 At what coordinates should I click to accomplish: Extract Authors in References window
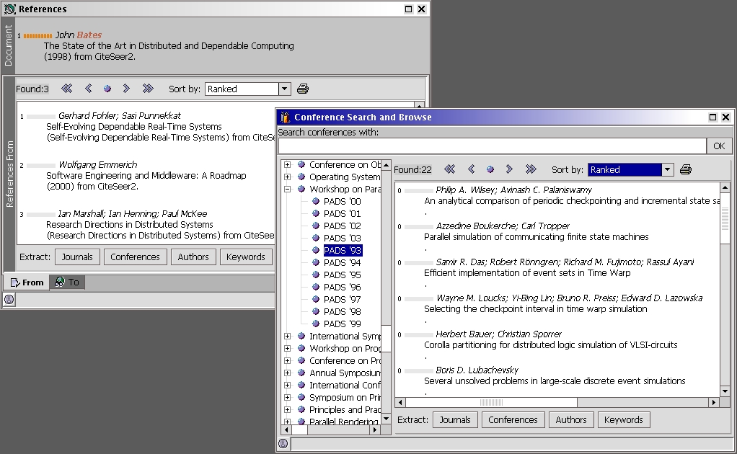coord(193,257)
